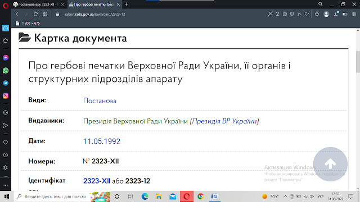
Task: Open the '1 200 × 675' bookmark bar item
Action: click(28, 24)
